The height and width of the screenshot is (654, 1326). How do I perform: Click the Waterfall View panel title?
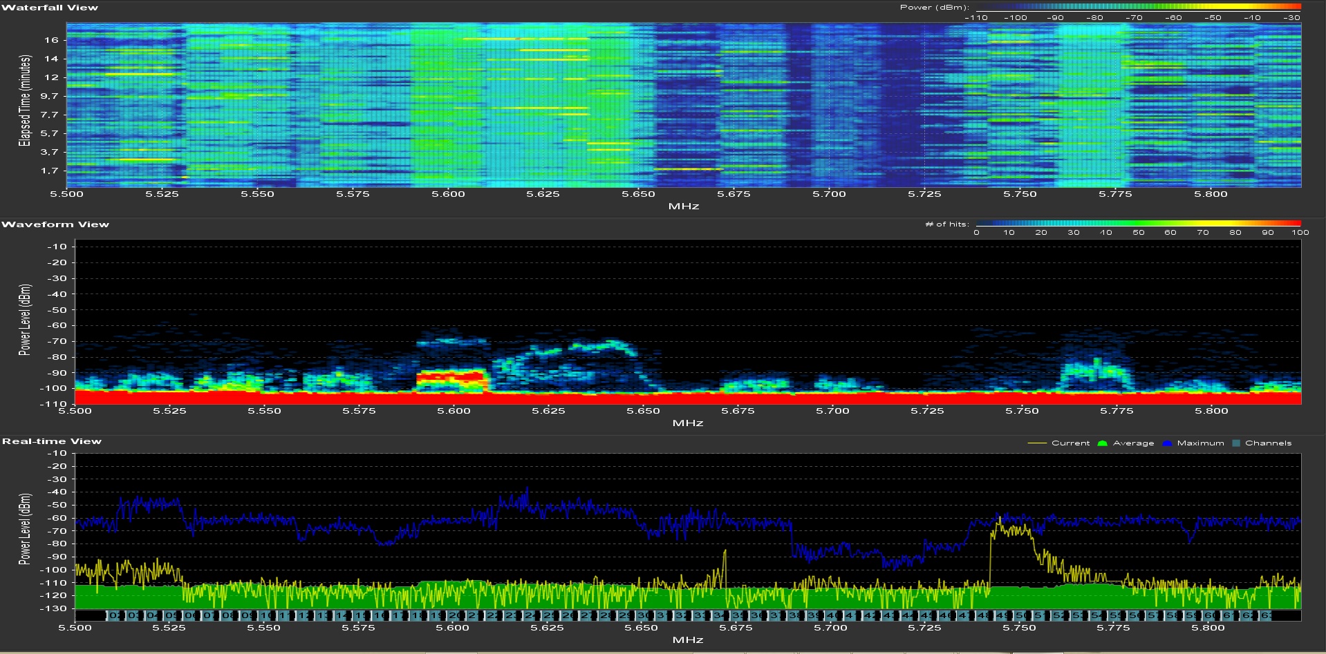pyautogui.click(x=50, y=8)
